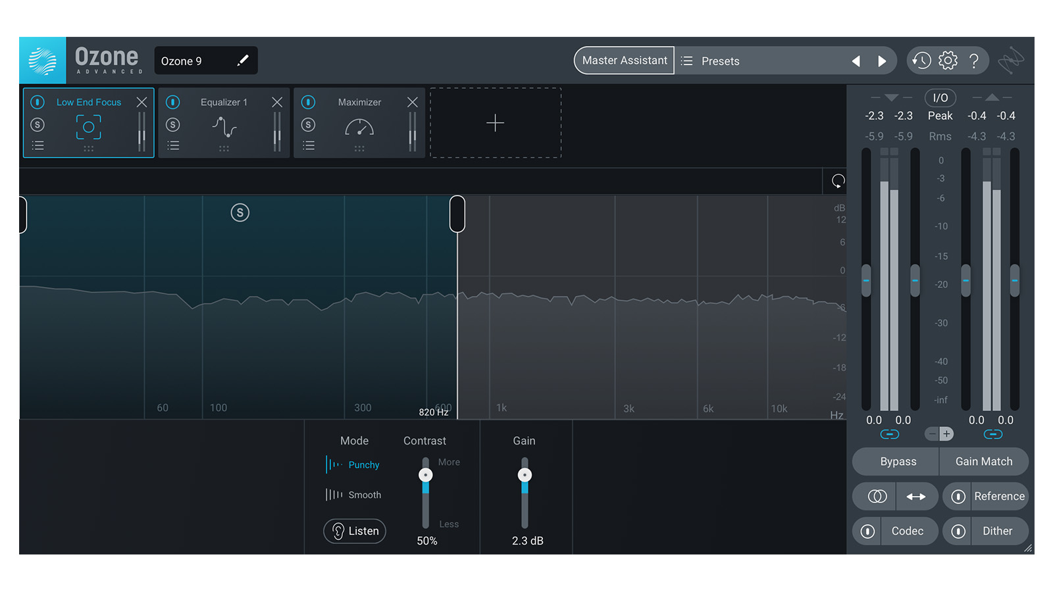This screenshot has height=592, width=1053.
Task: Launch the Master Assistant
Action: (624, 61)
